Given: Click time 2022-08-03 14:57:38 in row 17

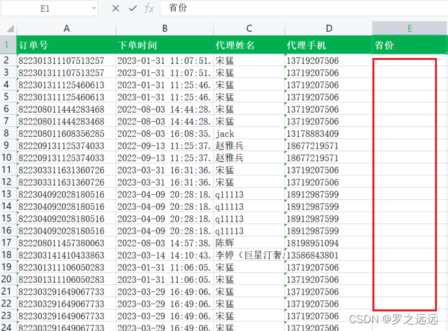Looking at the screenshot, I should (x=165, y=243).
